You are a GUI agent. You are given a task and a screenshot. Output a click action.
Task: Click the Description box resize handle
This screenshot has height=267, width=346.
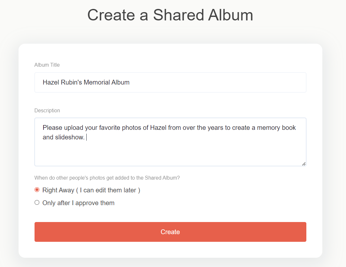(304, 164)
